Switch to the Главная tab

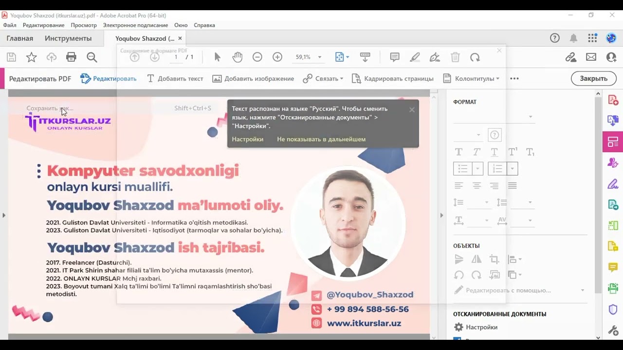point(20,38)
